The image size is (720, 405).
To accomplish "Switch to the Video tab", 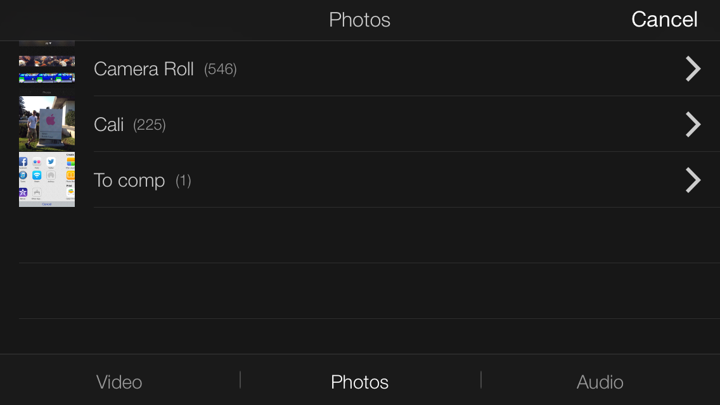I will pyautogui.click(x=119, y=382).
